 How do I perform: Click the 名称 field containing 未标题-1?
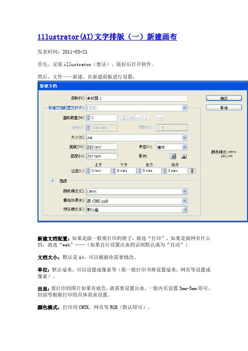point(137,98)
